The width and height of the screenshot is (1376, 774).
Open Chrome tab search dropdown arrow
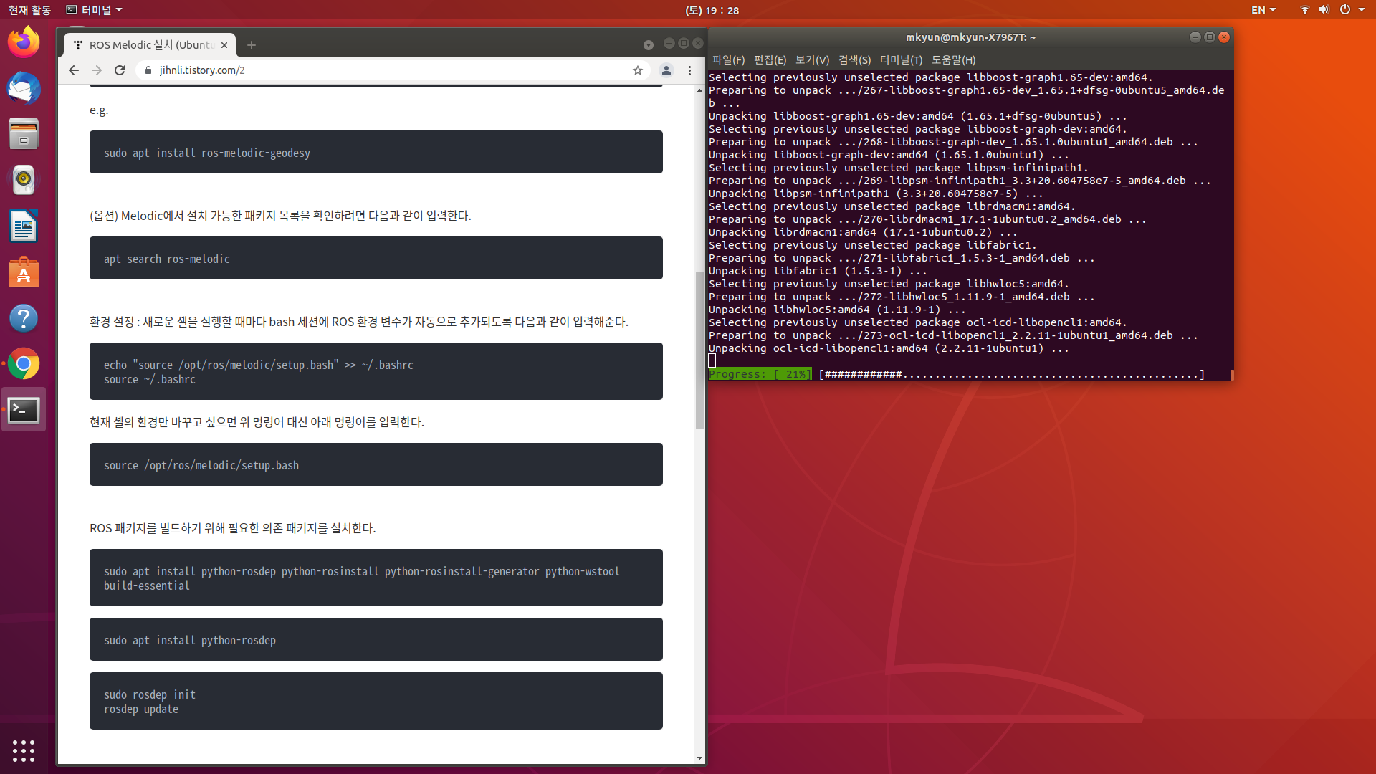point(649,45)
